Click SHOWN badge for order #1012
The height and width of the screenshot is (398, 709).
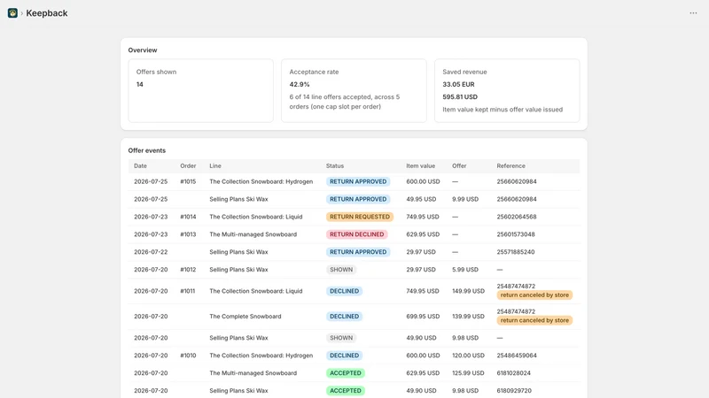(x=341, y=270)
